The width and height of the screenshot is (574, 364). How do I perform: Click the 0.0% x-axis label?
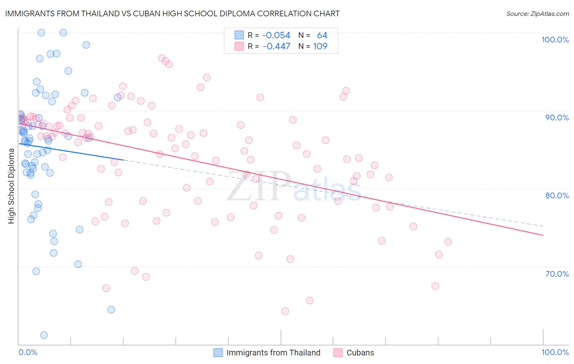click(28, 352)
